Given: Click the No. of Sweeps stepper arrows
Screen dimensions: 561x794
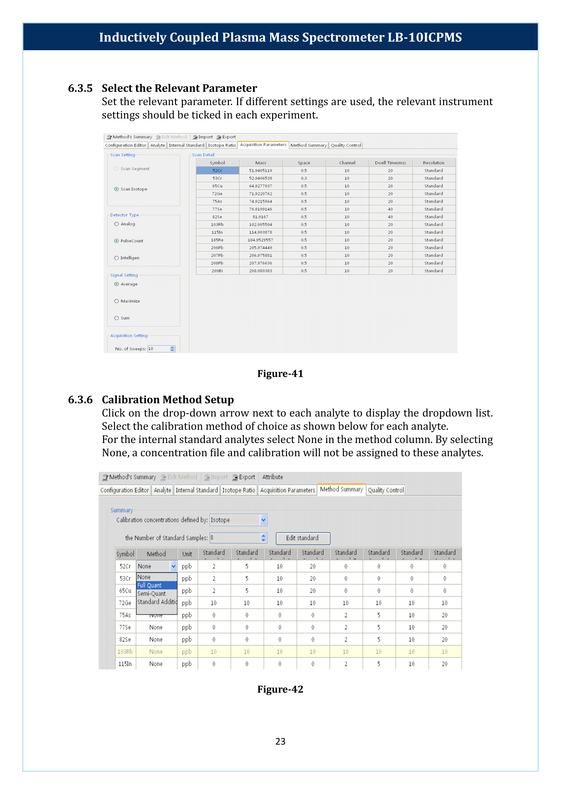Looking at the screenshot, I should 172,349.
